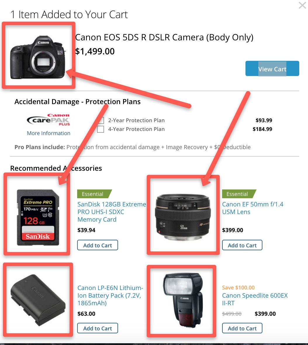Screen dimensions: 308x345
Task: Enable the 4-Year Protection Plan checkbox
Action: [101, 129]
